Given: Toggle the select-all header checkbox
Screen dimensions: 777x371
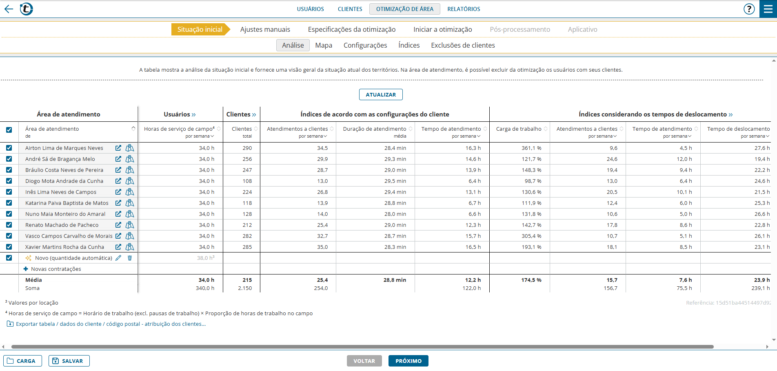Looking at the screenshot, I should tap(9, 130).
